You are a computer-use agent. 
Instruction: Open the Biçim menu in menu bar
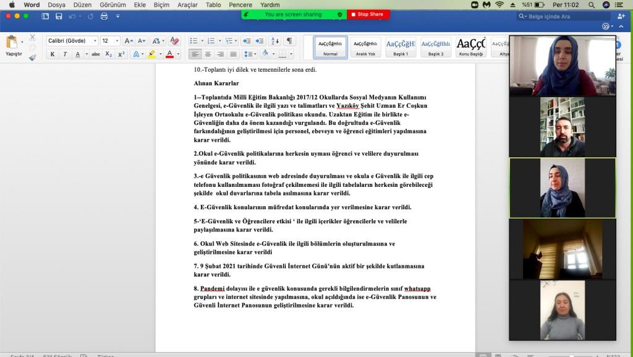(x=161, y=4)
